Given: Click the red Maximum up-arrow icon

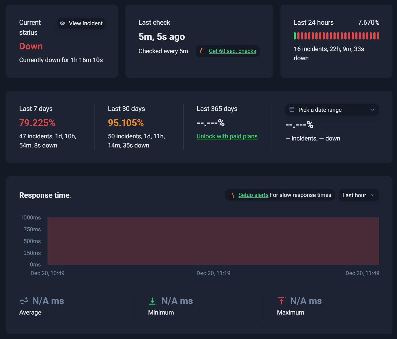Looking at the screenshot, I should 282,301.
